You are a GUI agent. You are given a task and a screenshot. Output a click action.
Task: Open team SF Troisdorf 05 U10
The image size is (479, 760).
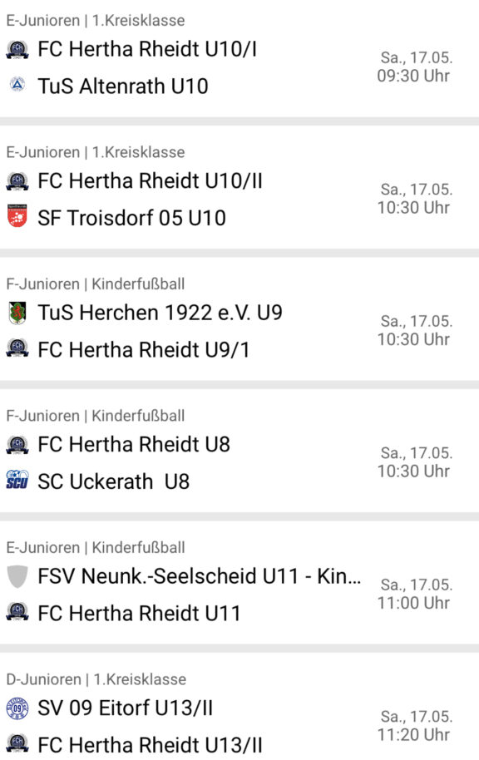click(x=132, y=218)
